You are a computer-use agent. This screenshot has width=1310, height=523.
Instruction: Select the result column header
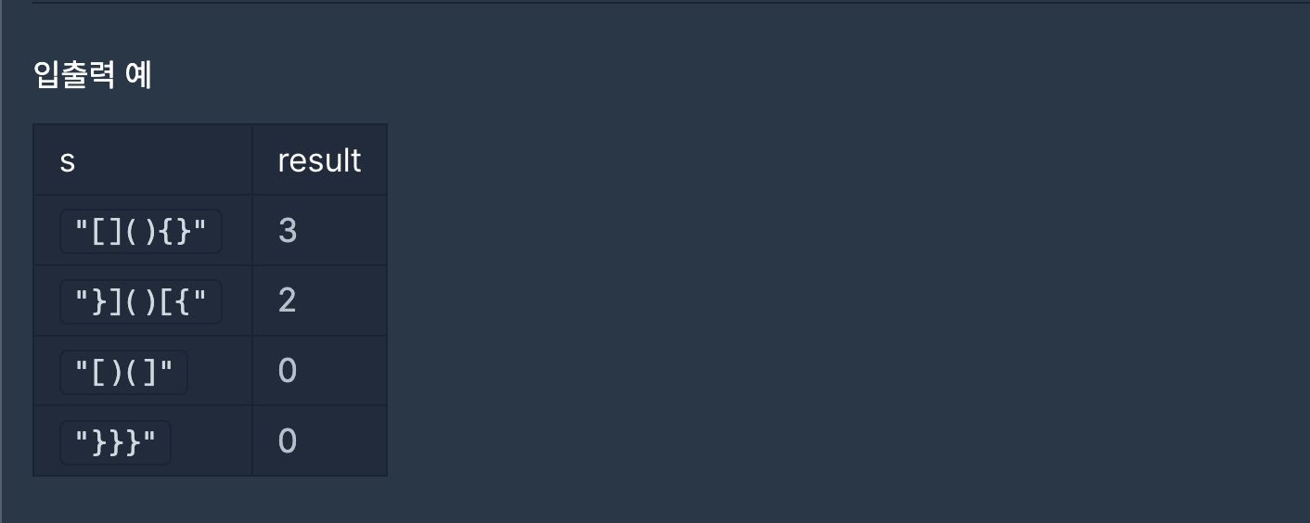click(x=319, y=160)
